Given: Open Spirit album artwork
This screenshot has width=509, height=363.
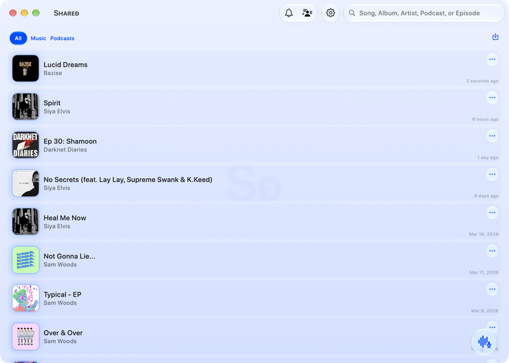Looking at the screenshot, I should click(25, 106).
